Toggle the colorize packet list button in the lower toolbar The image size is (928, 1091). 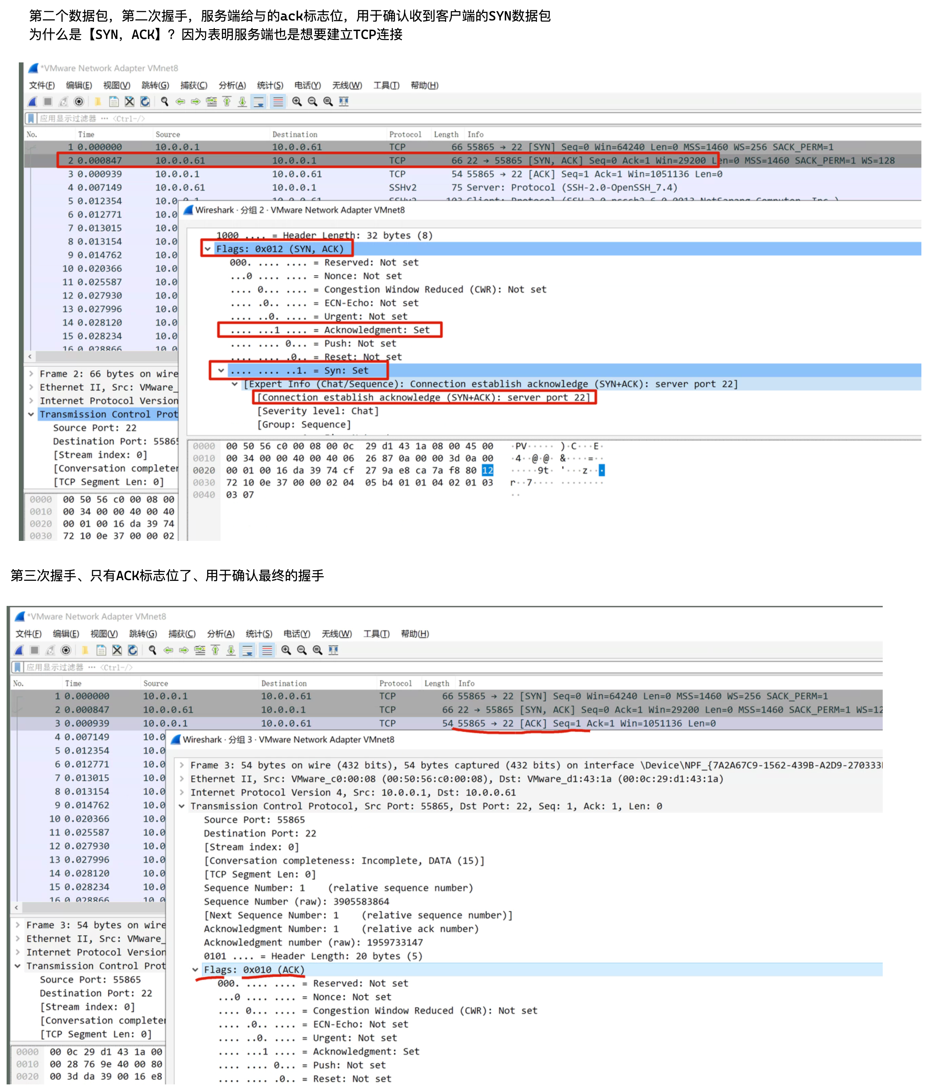point(267,650)
